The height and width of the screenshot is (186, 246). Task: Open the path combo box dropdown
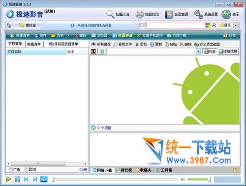198,52
